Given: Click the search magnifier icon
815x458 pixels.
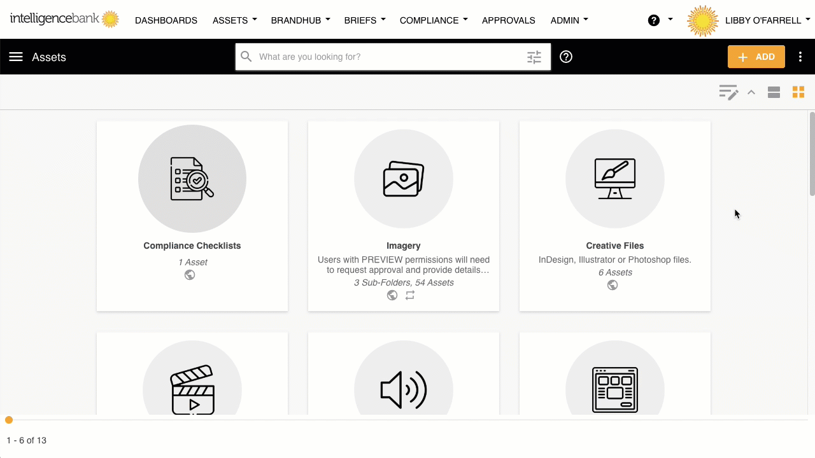Looking at the screenshot, I should tap(246, 57).
